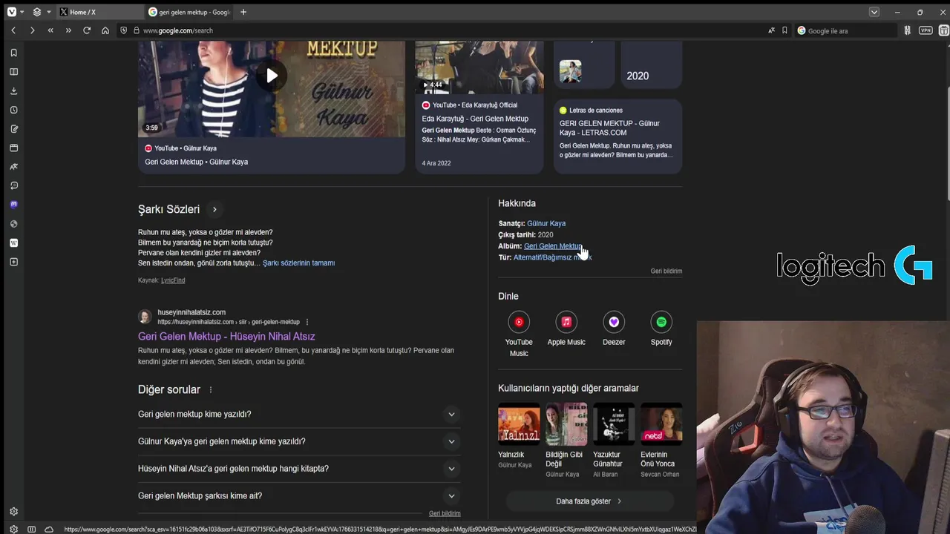The width and height of the screenshot is (950, 534).
Task: Open the Şarkı Sözleri chevron arrow
Action: 214,209
